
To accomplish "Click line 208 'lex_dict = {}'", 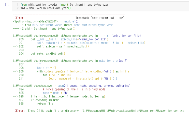I will pos(37,68).
